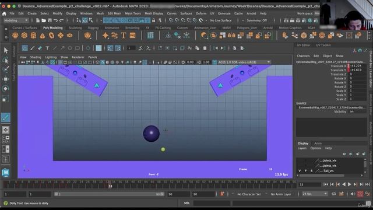Click the rectangle shape tool in the grease pencil bar
Viewport: 373px width, 210px height.
(78, 48)
